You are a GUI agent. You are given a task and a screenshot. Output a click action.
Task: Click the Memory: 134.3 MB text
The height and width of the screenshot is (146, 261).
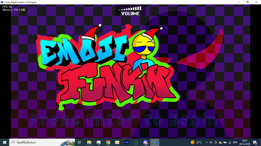tap(14, 10)
